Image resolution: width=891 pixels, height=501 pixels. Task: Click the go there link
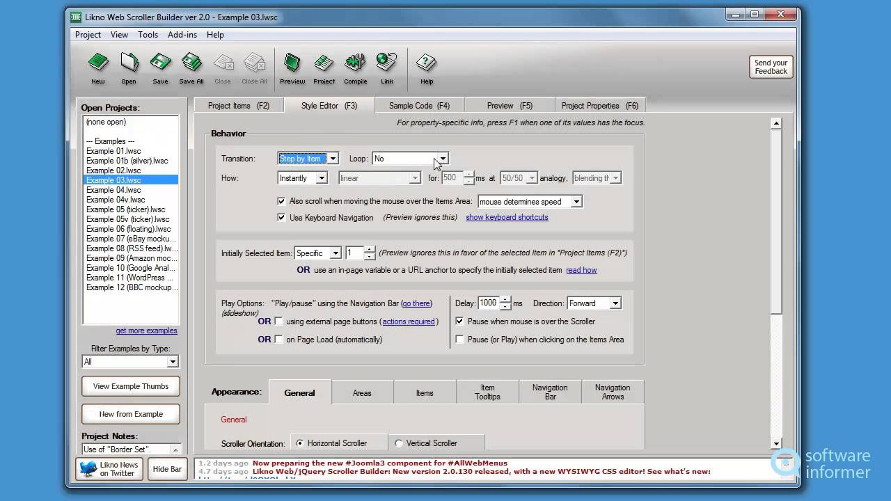tap(416, 303)
